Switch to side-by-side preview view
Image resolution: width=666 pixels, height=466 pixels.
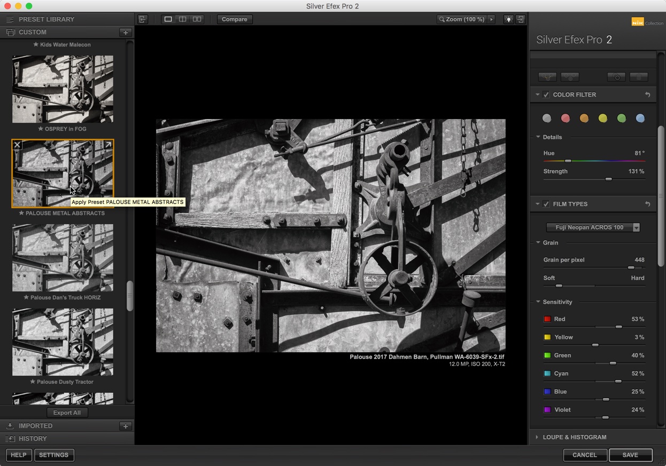point(197,19)
